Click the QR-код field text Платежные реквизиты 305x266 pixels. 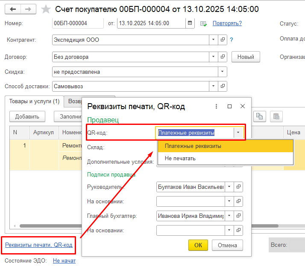point(186,133)
